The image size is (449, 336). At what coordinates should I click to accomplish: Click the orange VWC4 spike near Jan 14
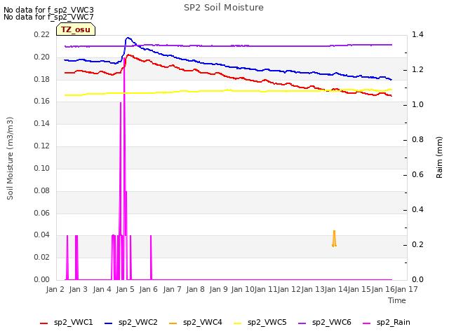click(x=334, y=239)
